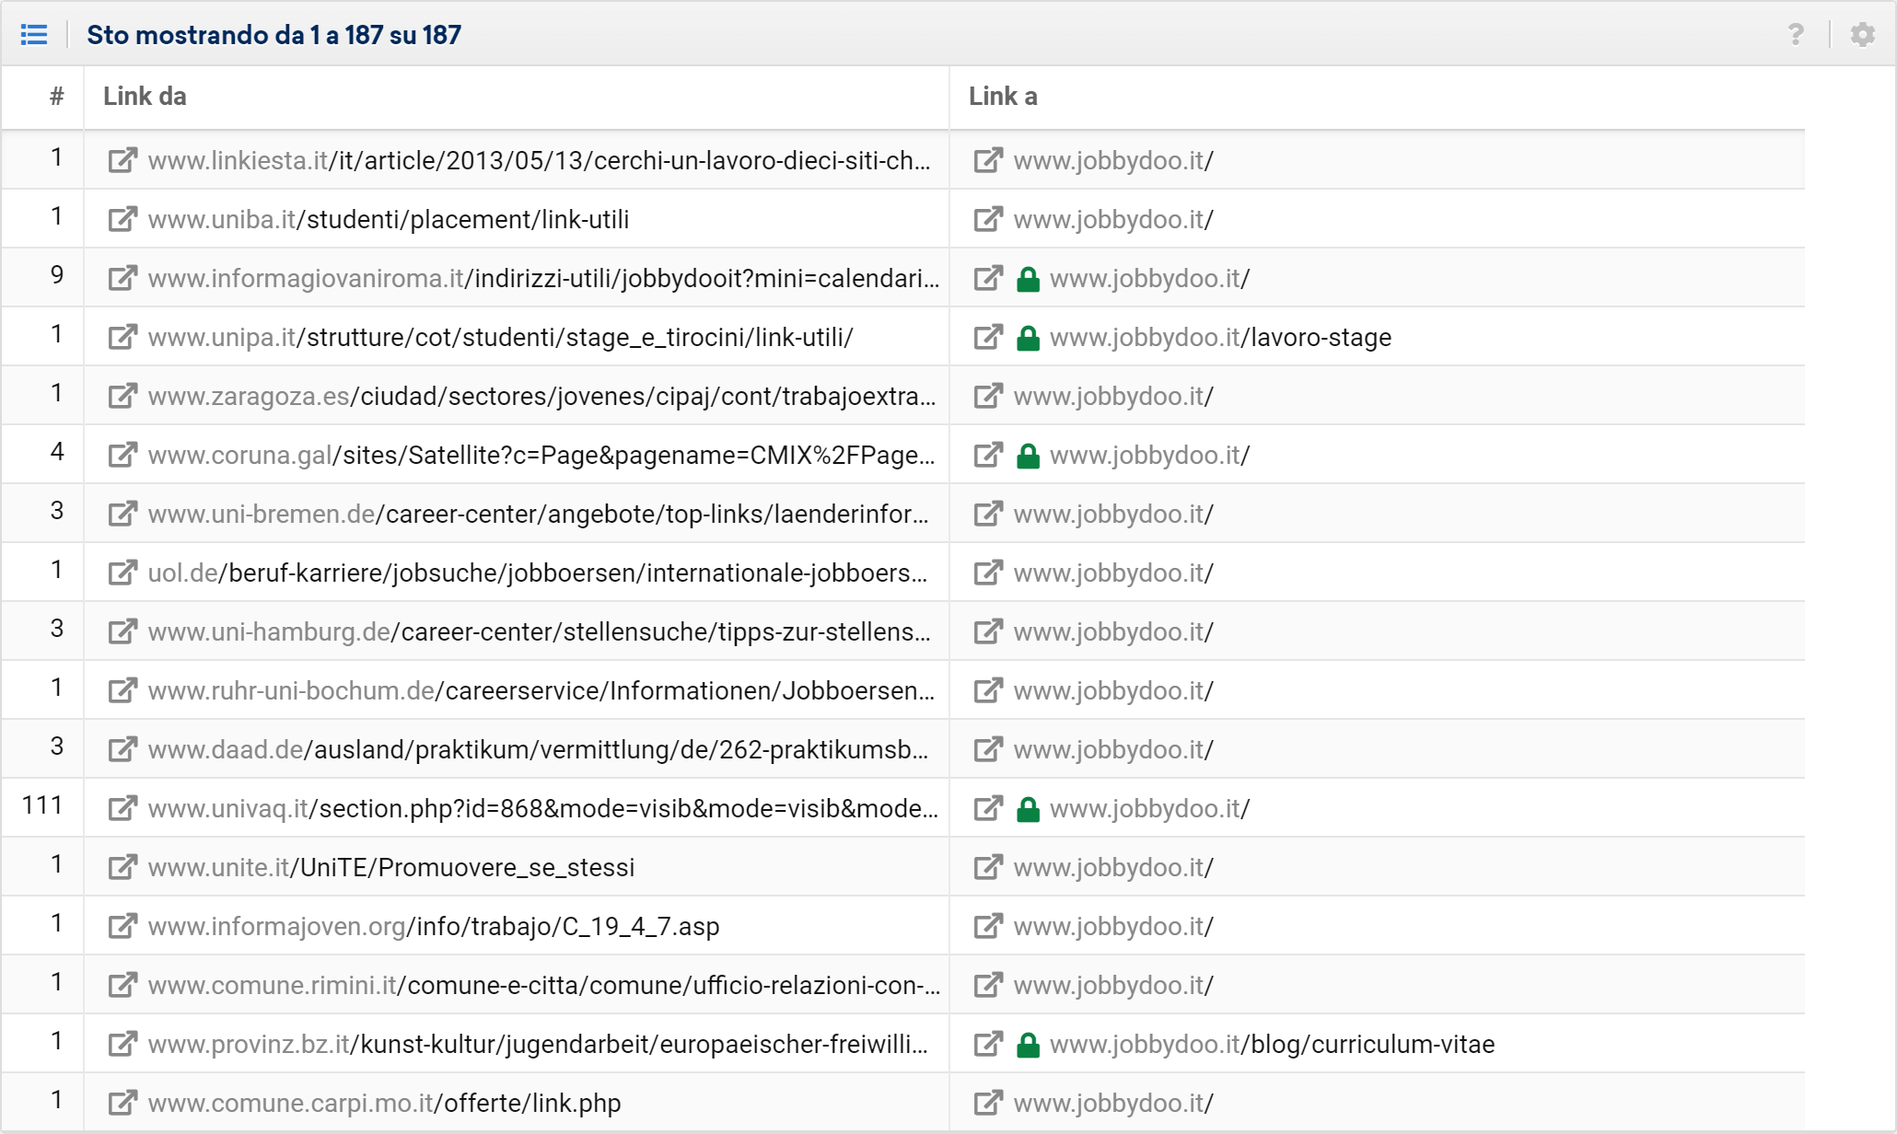
Task: Open external link icon for zaragoza.es source
Action: pos(122,396)
